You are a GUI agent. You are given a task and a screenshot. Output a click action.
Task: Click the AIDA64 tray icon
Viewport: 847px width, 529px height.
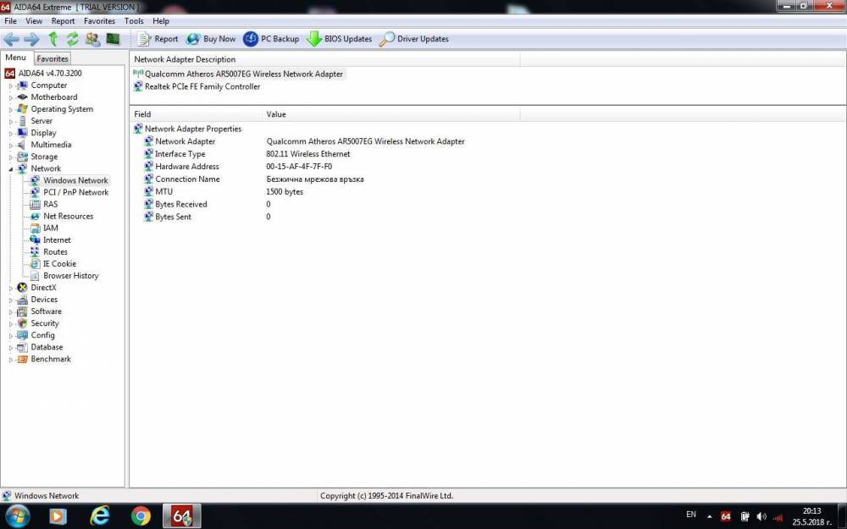click(x=726, y=516)
